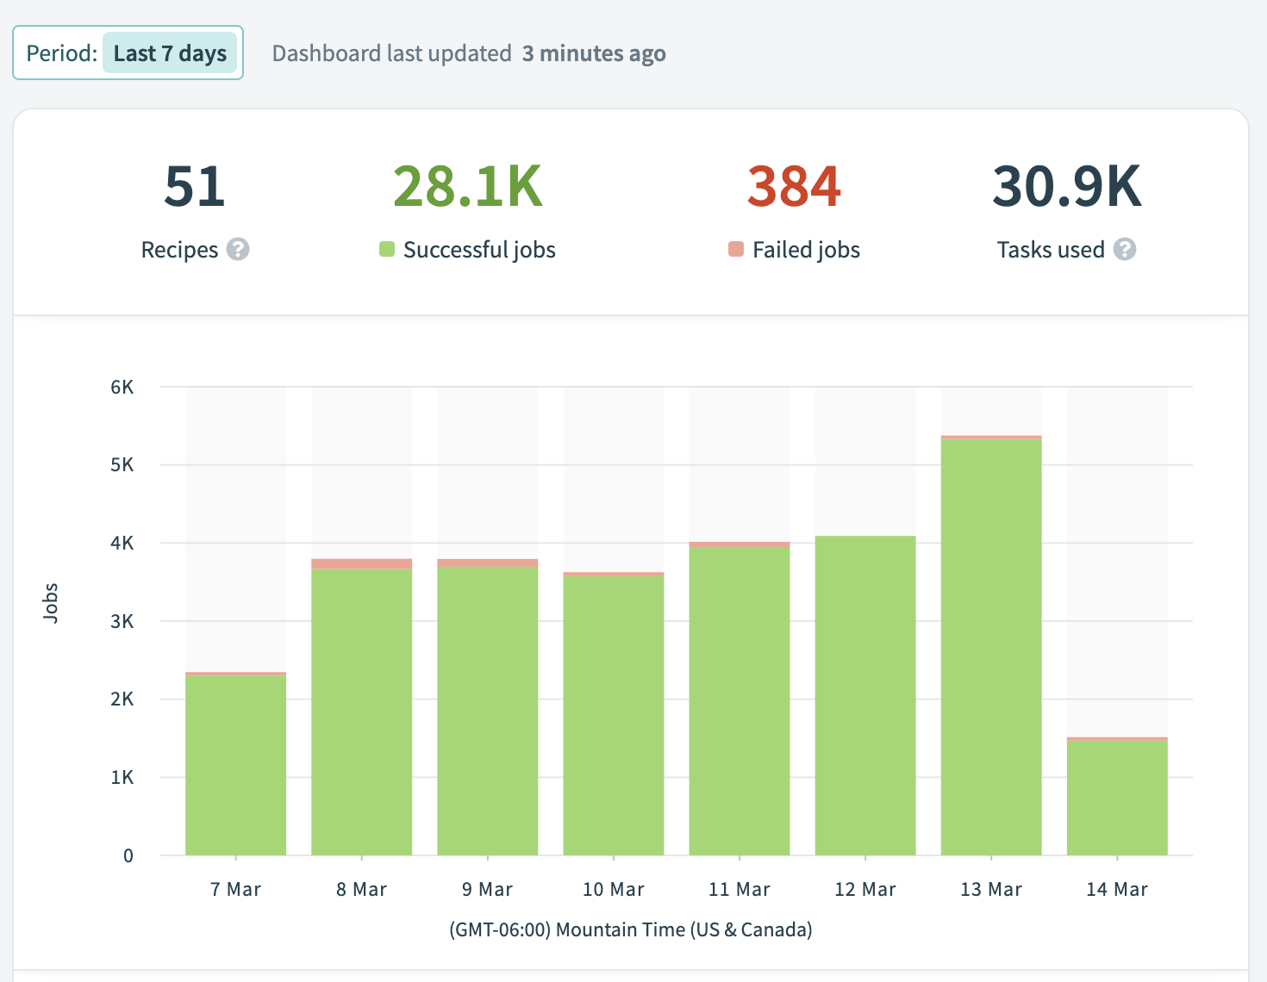Select the tallest bar for 13 Mar
Screen dimensions: 1267x982
[x=991, y=646]
